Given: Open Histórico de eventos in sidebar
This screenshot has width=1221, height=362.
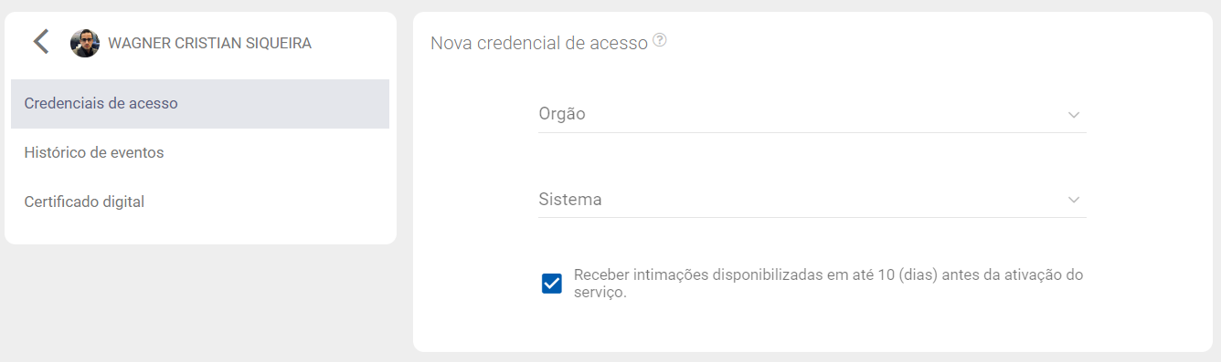Looking at the screenshot, I should coord(200,153).
